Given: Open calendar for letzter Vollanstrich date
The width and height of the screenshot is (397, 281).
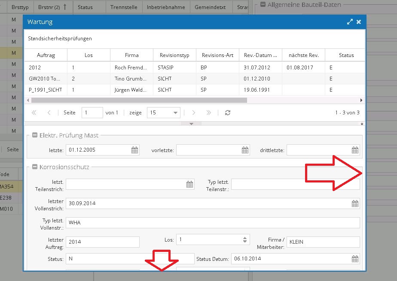Looking at the screenshot, I should [x=355, y=203].
